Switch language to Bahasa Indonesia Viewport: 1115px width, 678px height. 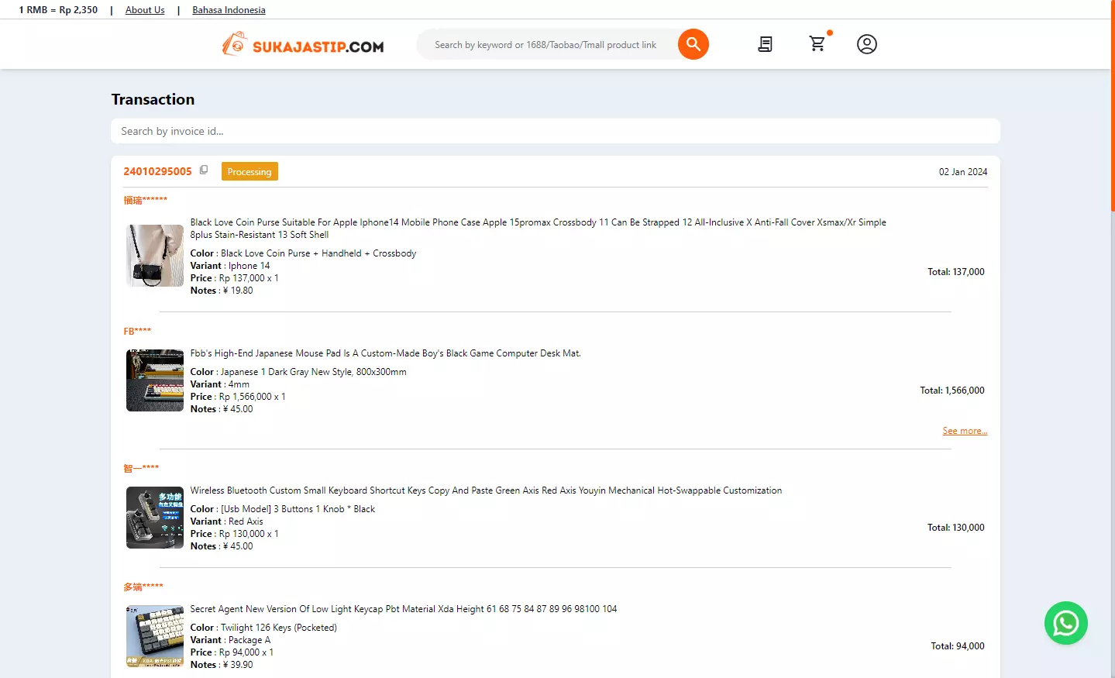(229, 10)
